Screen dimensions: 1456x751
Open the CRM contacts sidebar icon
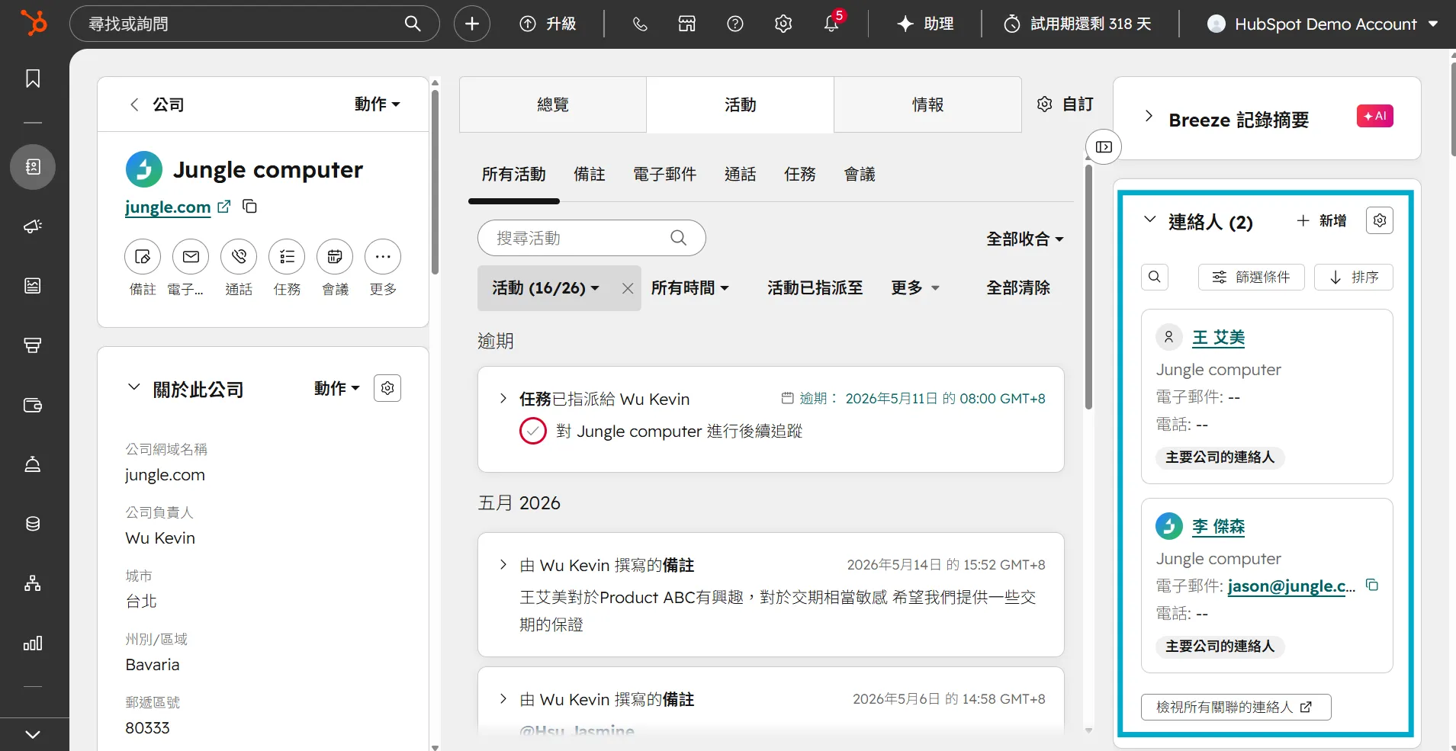33,167
